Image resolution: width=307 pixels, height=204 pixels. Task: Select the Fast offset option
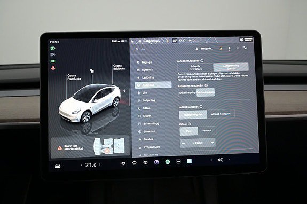click(189, 131)
